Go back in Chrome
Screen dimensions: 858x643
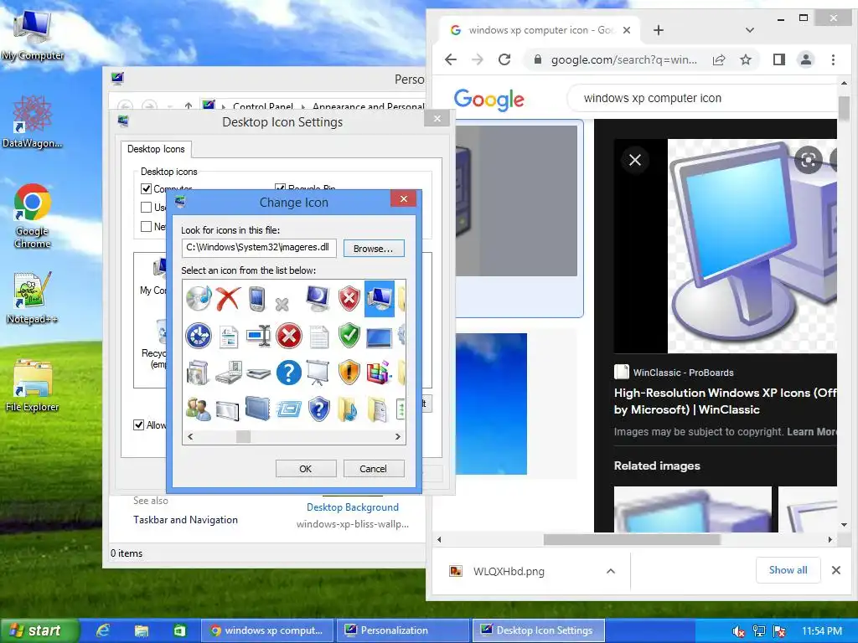click(x=450, y=59)
